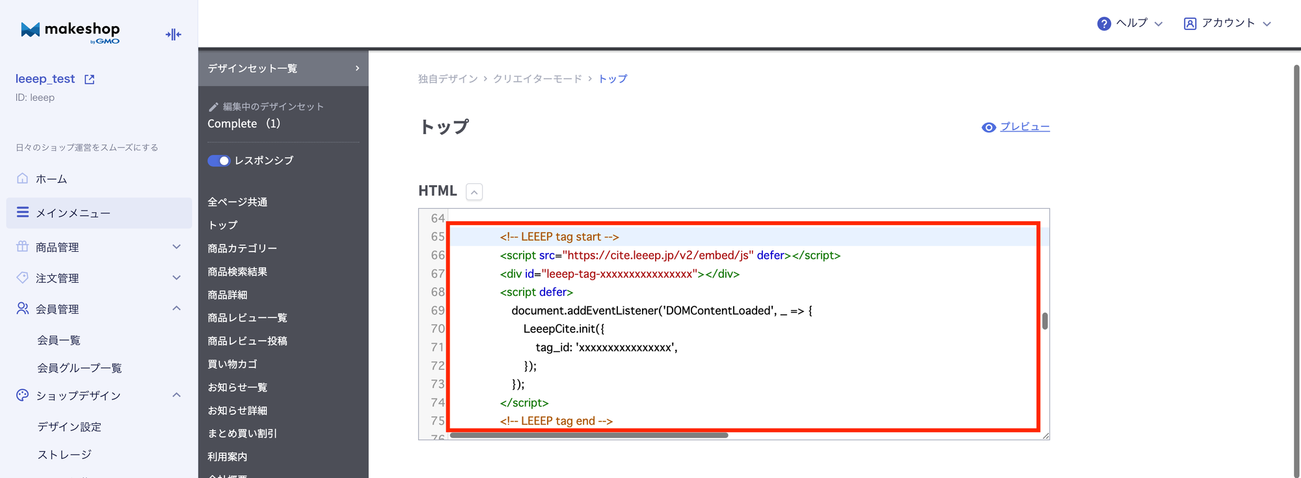Open 会員一覧 in the sidebar
Image resolution: width=1301 pixels, height=478 pixels.
pyautogui.click(x=59, y=340)
